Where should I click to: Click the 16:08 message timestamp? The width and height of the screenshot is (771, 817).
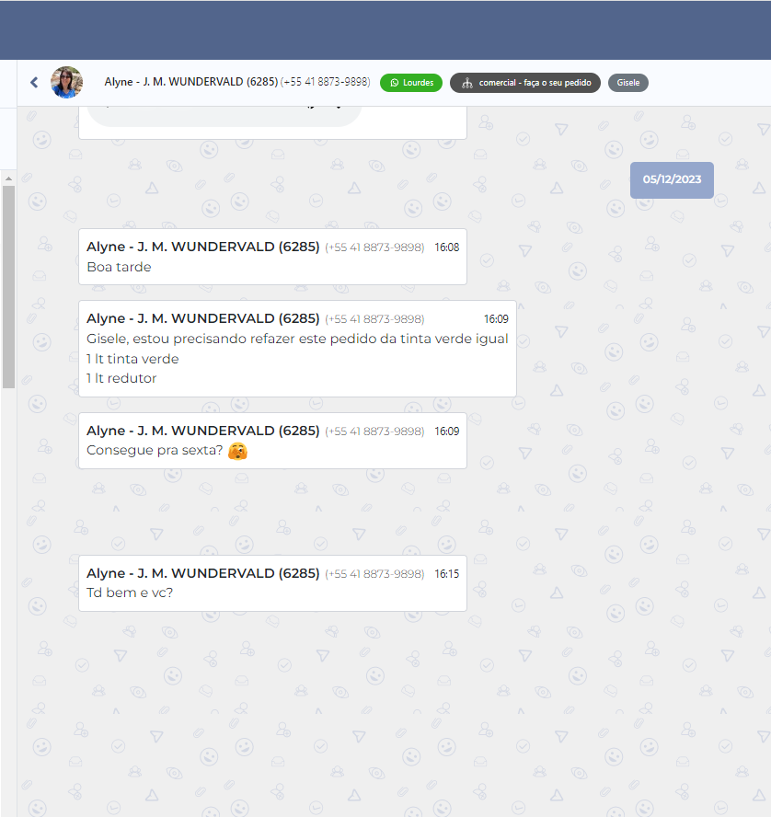(446, 247)
